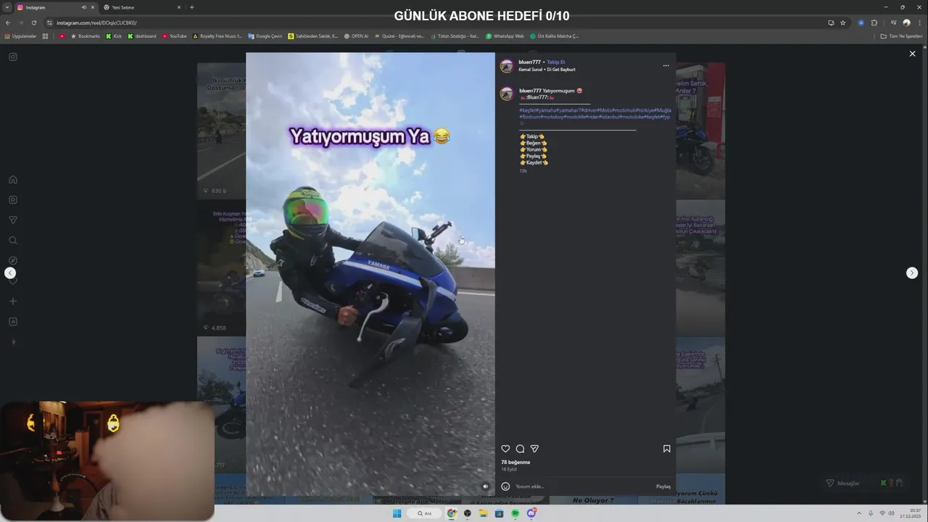Open bluerr777 username in post header

click(529, 62)
